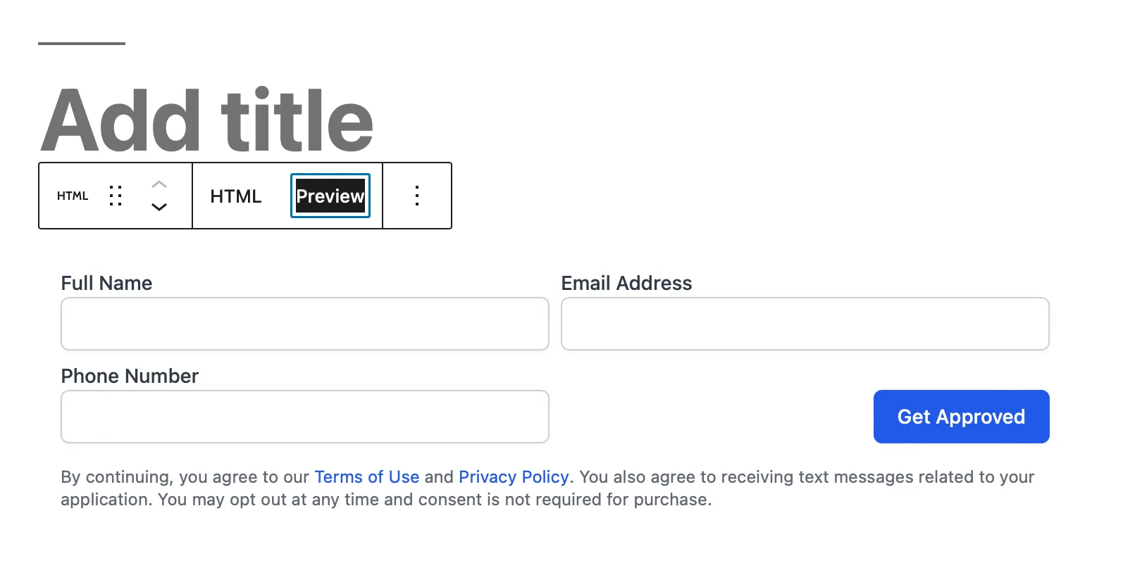Click the Phone Number label
Image resolution: width=1123 pixels, height=563 pixels.
[x=129, y=376]
